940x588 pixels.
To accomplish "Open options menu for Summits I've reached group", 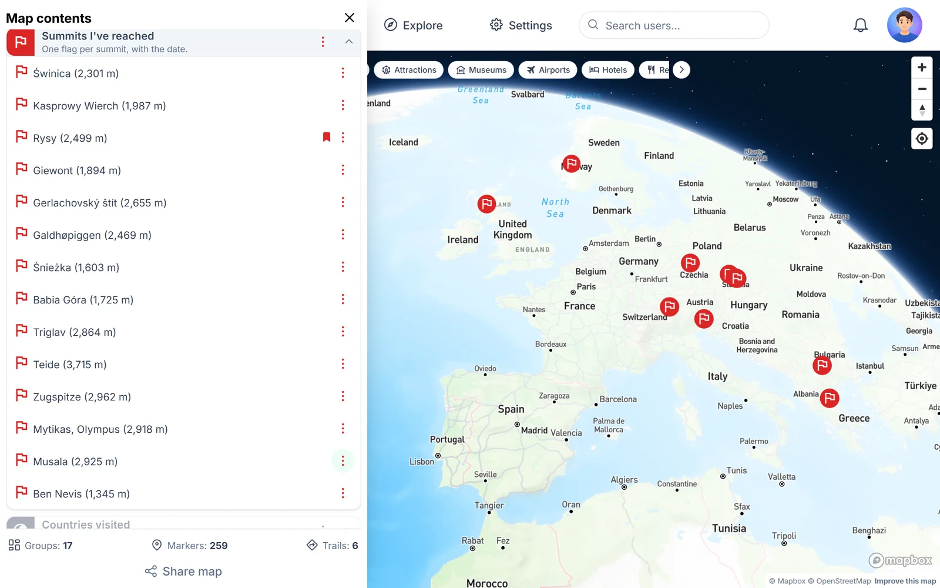I will point(323,41).
